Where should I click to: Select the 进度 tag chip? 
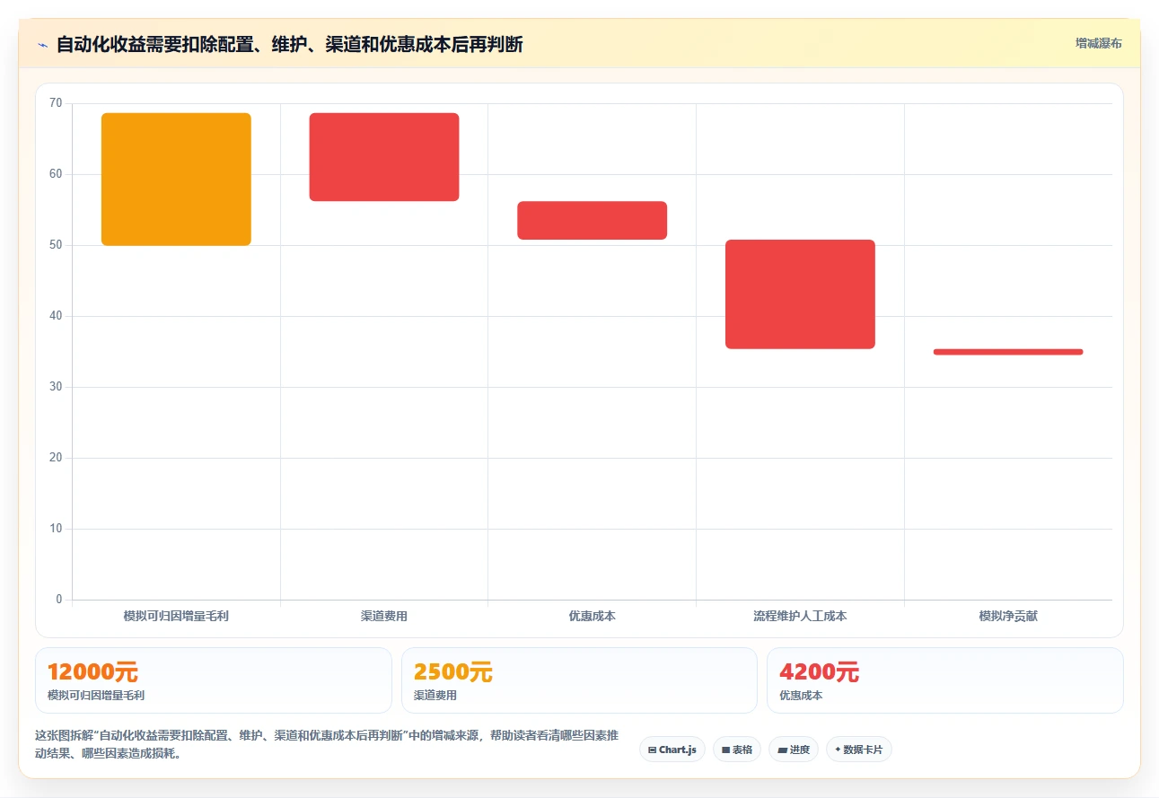pyautogui.click(x=794, y=750)
